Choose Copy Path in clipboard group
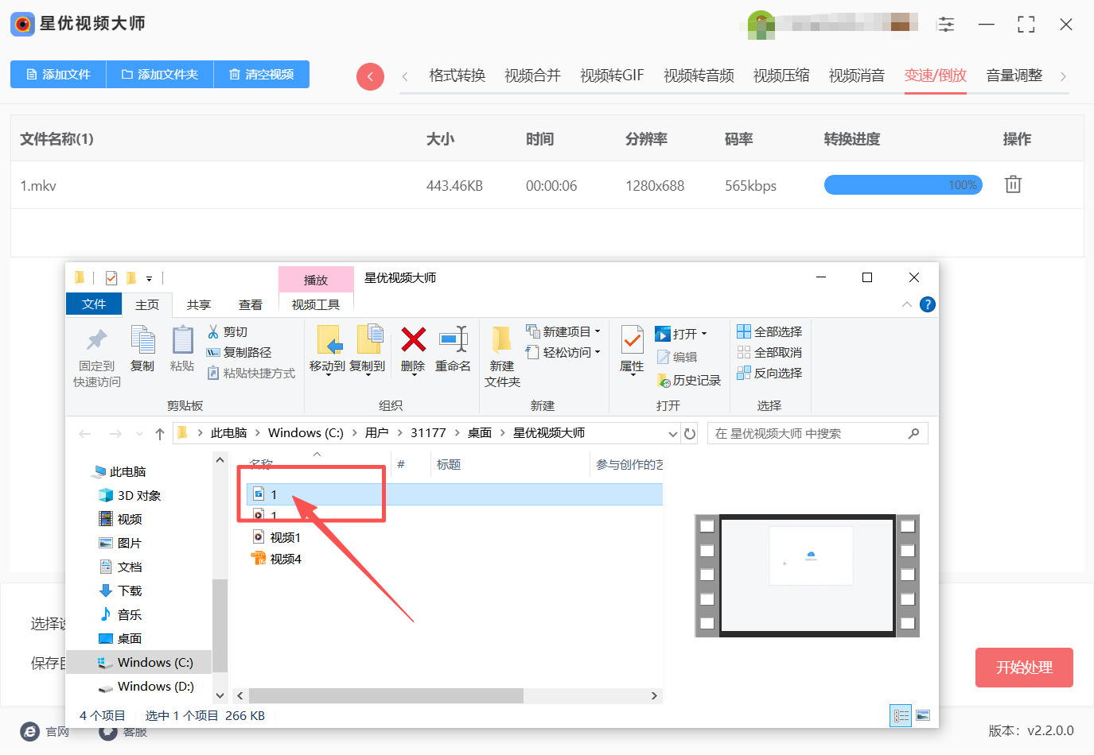 click(x=239, y=352)
